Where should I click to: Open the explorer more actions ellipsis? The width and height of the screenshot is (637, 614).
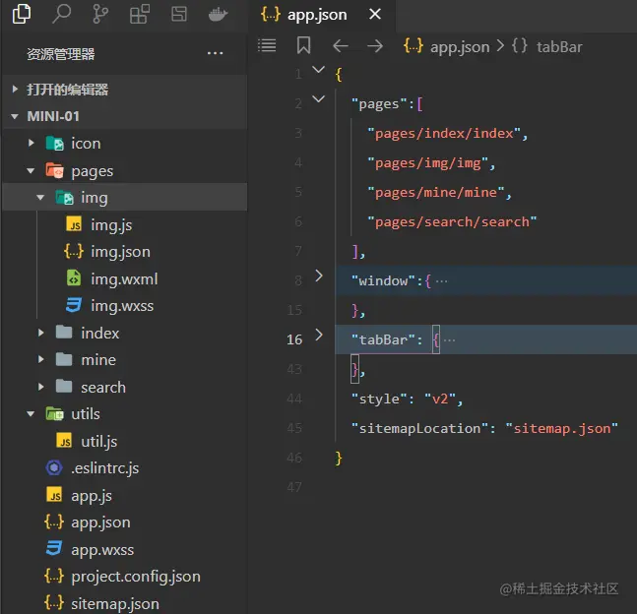tap(215, 53)
